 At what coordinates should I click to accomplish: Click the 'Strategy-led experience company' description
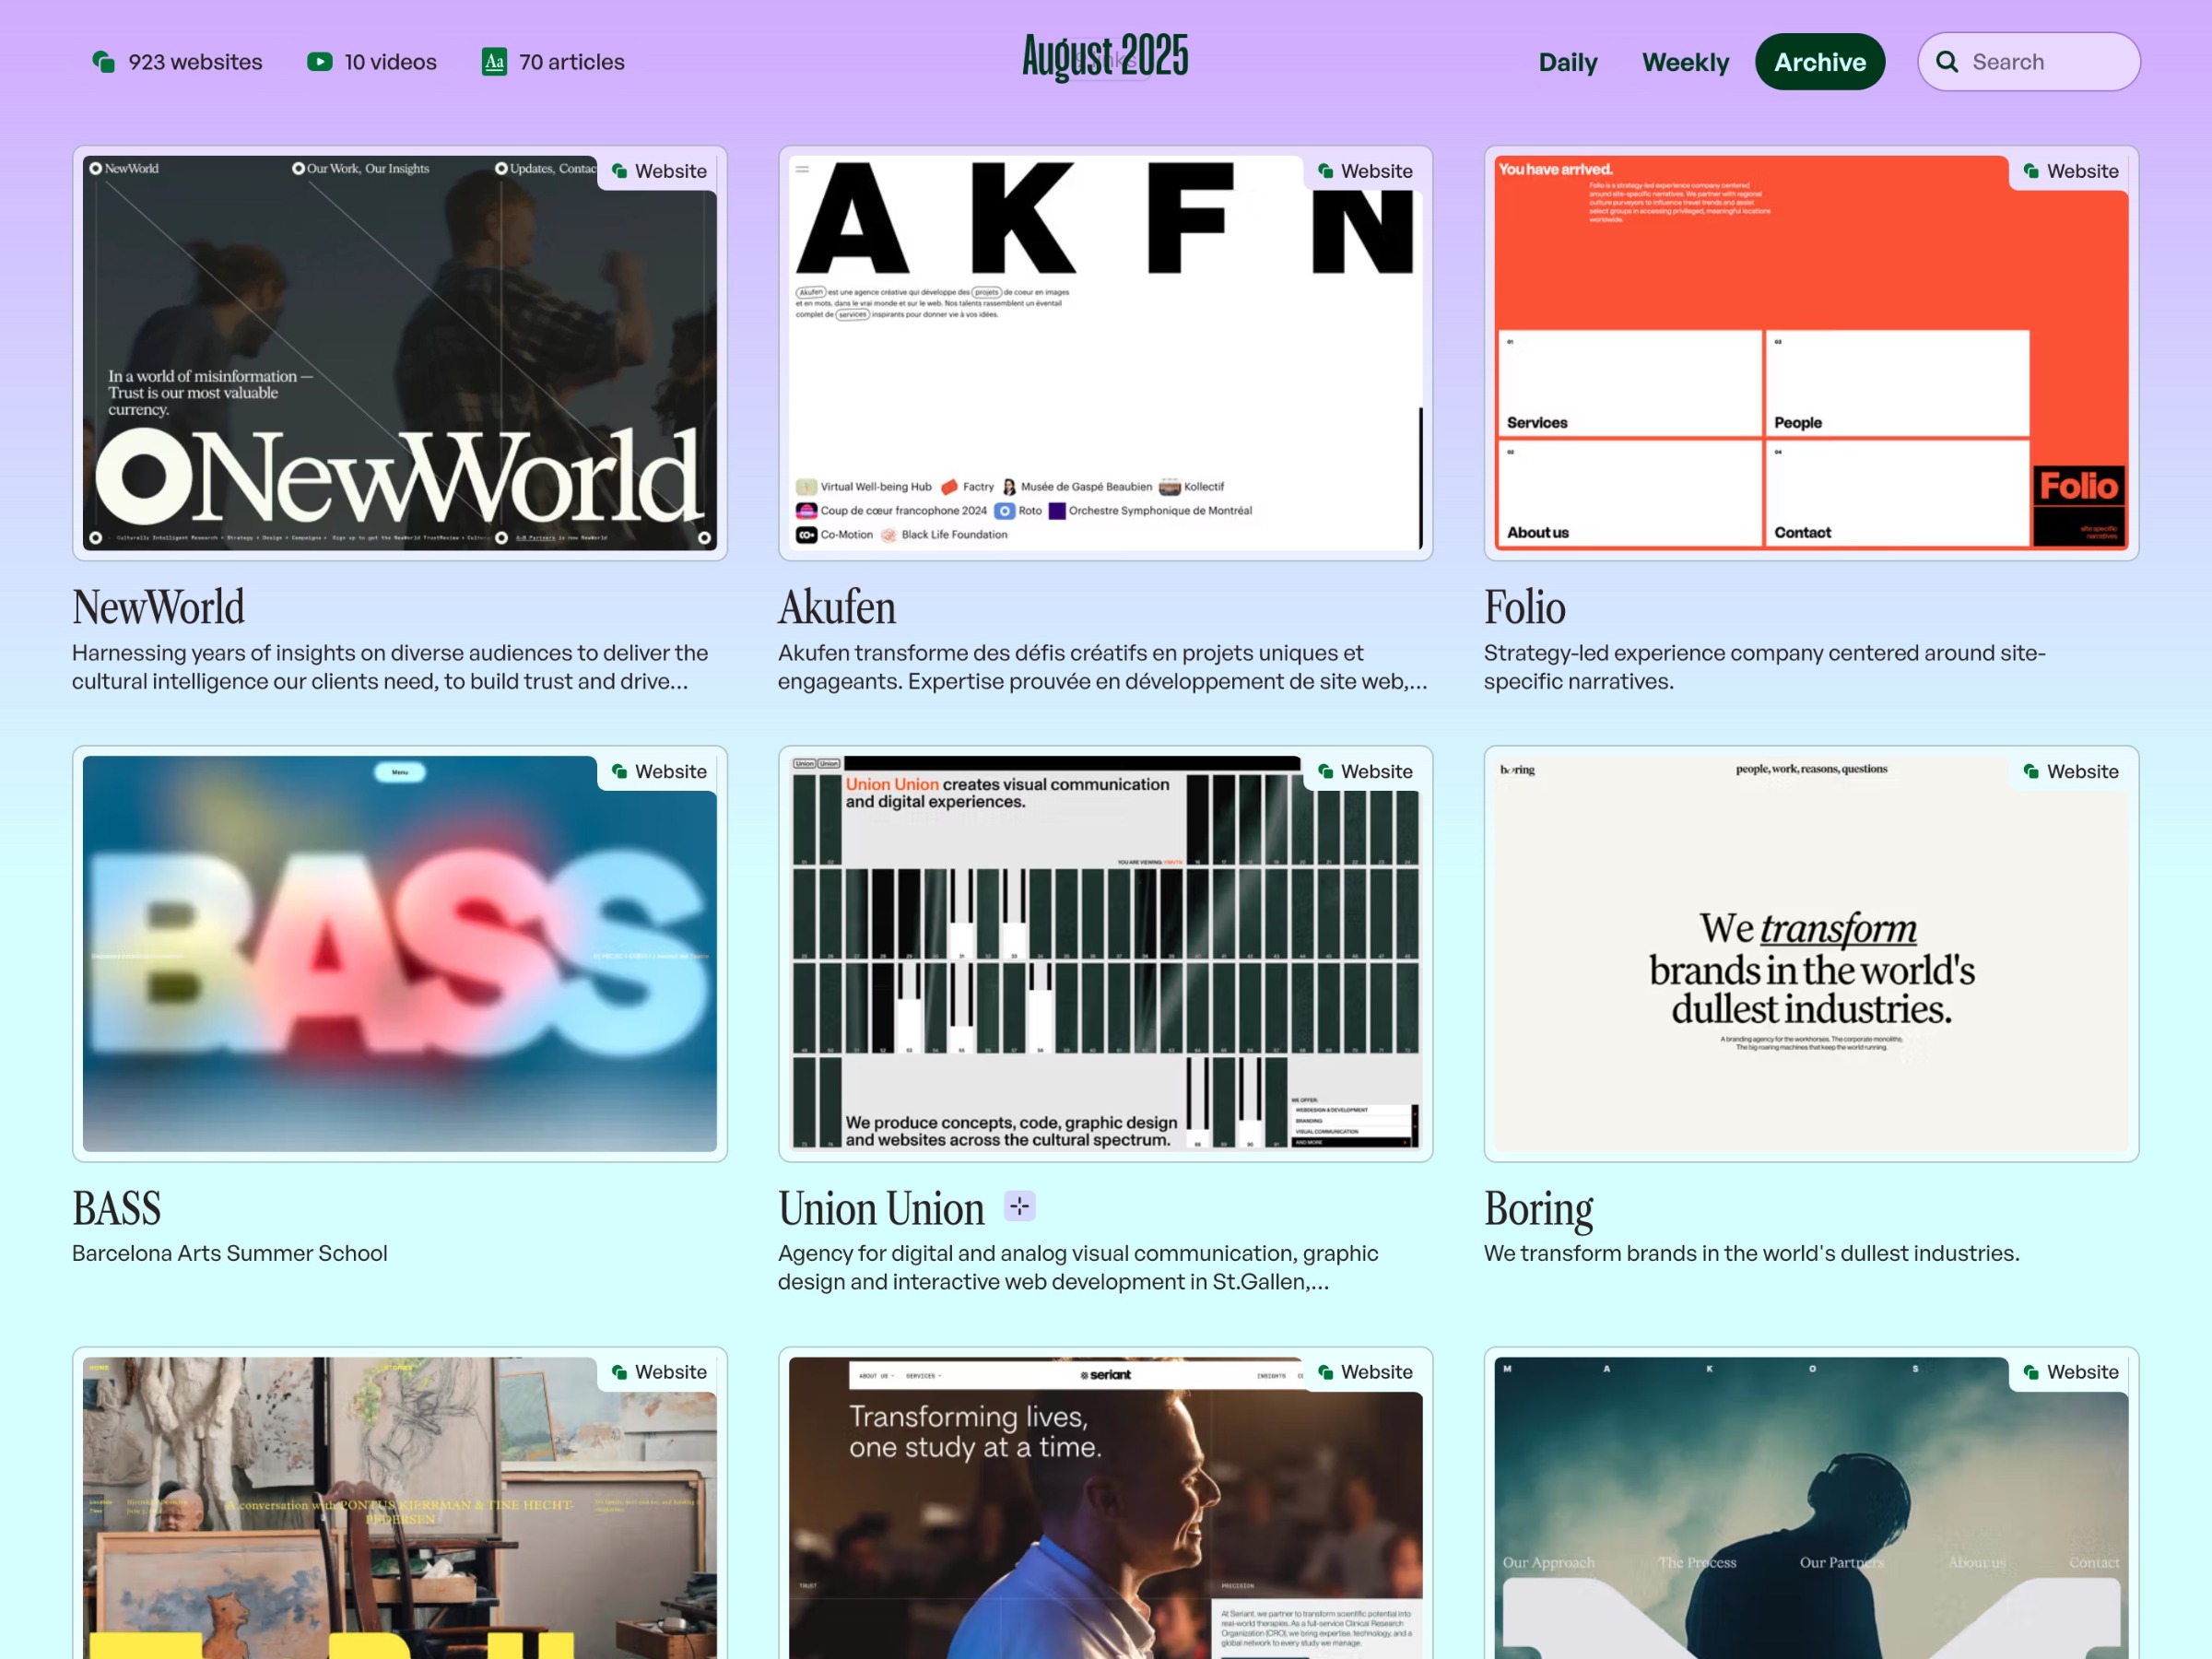[1764, 667]
